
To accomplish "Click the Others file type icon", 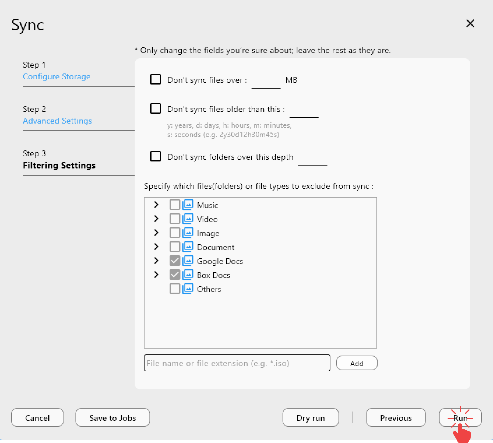I will tap(188, 289).
